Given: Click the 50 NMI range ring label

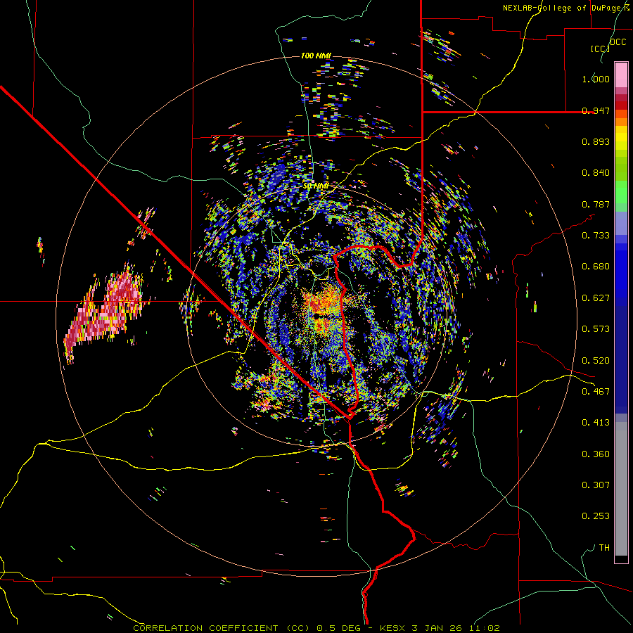Looking at the screenshot, I should 316,186.
